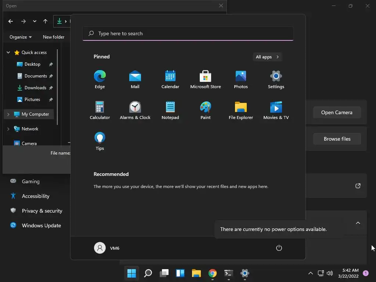Launch the Paint app

tap(206, 110)
